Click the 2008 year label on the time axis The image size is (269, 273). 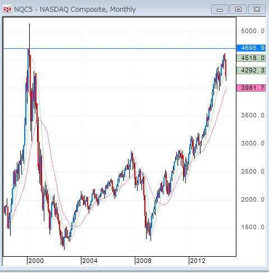144,261
